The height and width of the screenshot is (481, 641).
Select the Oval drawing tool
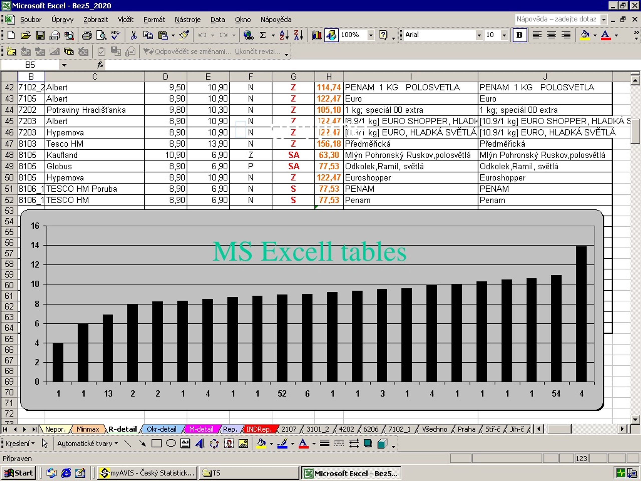pyautogui.click(x=171, y=443)
